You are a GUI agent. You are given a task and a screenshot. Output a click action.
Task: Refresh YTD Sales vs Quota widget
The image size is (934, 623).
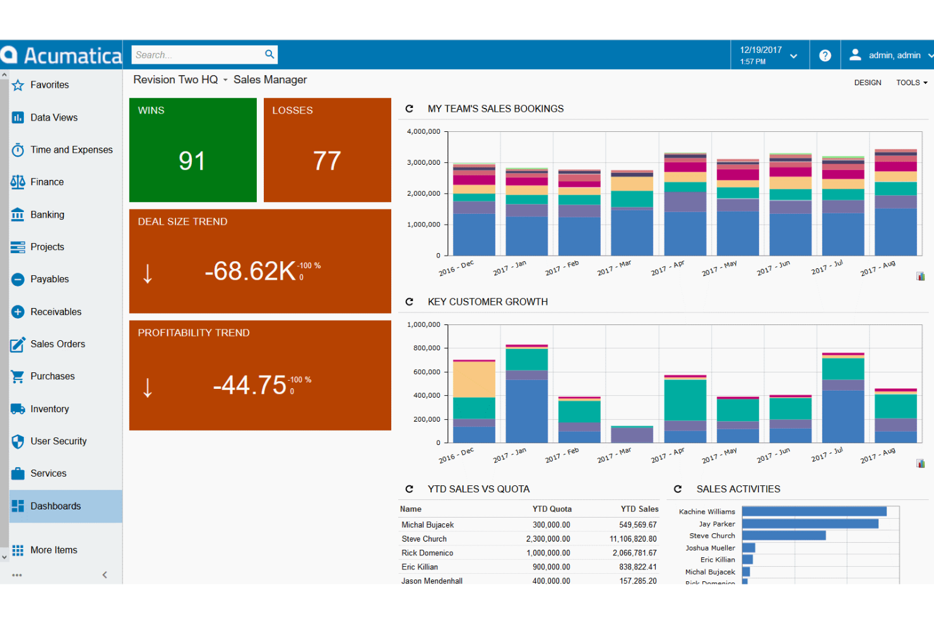[x=409, y=489]
